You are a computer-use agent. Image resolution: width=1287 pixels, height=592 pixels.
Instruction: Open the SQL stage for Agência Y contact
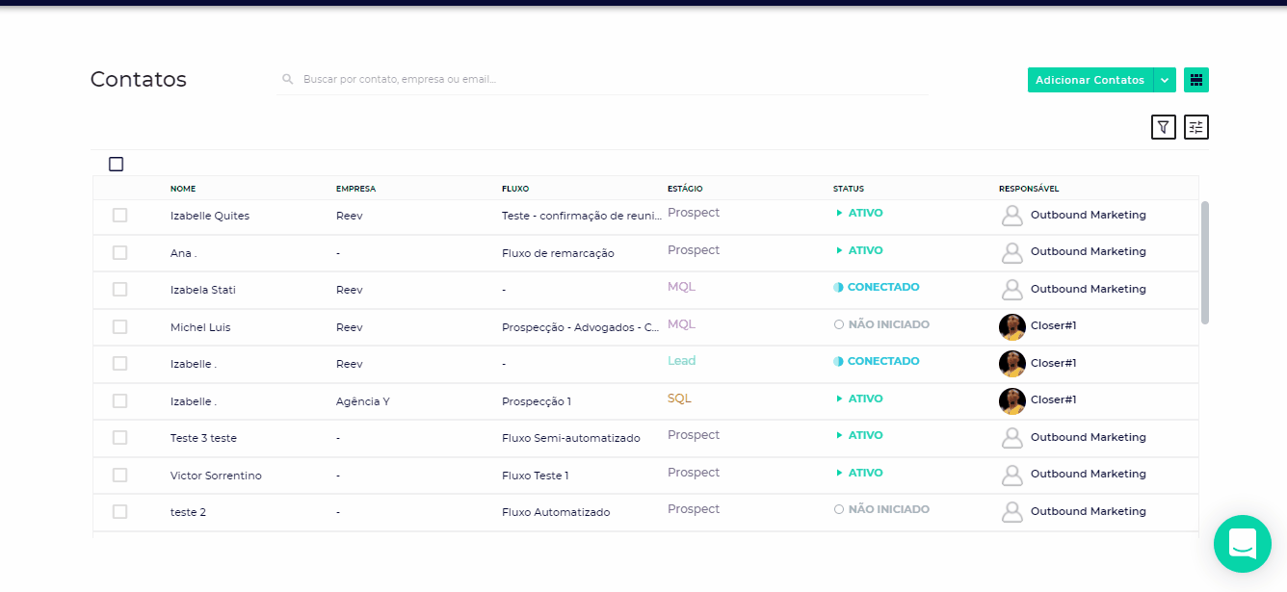coord(679,399)
